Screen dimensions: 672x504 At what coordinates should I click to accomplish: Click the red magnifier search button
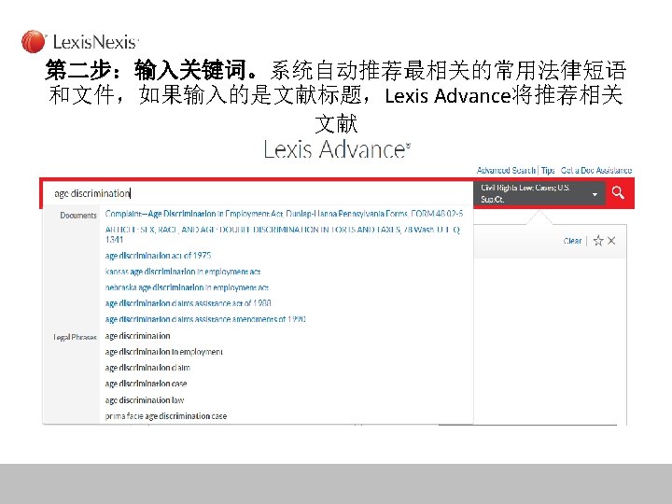coord(618,193)
